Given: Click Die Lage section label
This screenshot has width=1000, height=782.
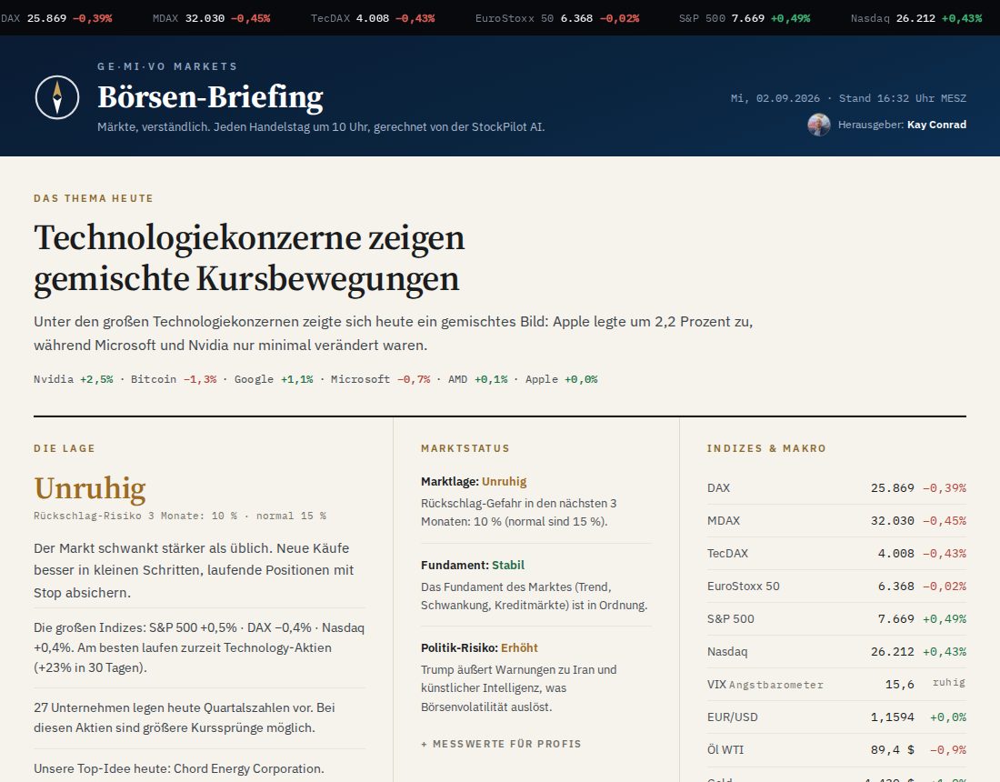Looking at the screenshot, I should coord(65,448).
